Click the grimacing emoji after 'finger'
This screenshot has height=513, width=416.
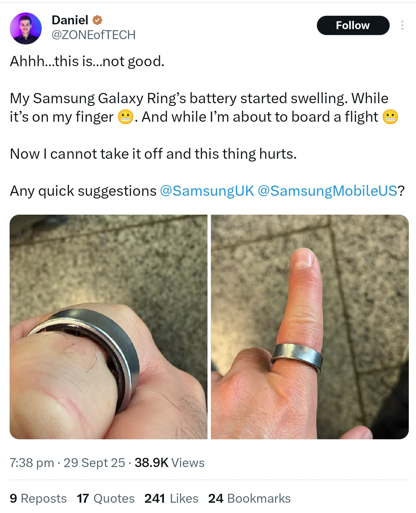(x=125, y=117)
